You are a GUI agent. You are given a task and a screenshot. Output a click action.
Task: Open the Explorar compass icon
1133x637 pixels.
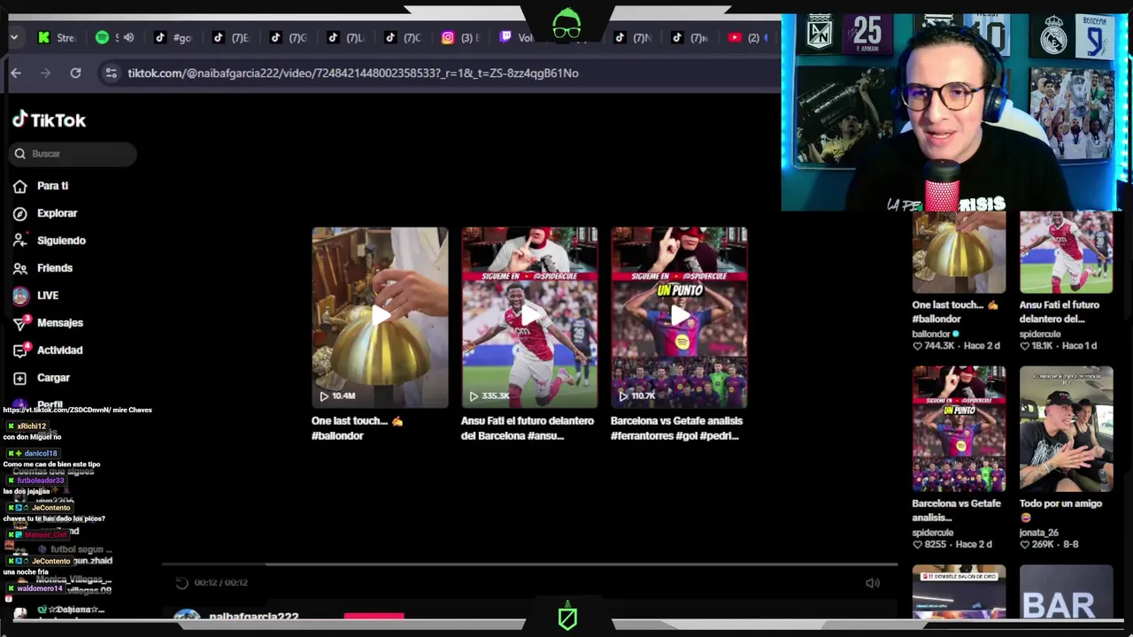[x=20, y=213]
